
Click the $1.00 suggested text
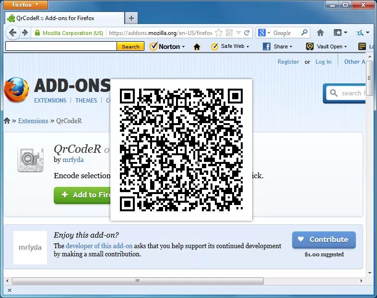click(324, 254)
